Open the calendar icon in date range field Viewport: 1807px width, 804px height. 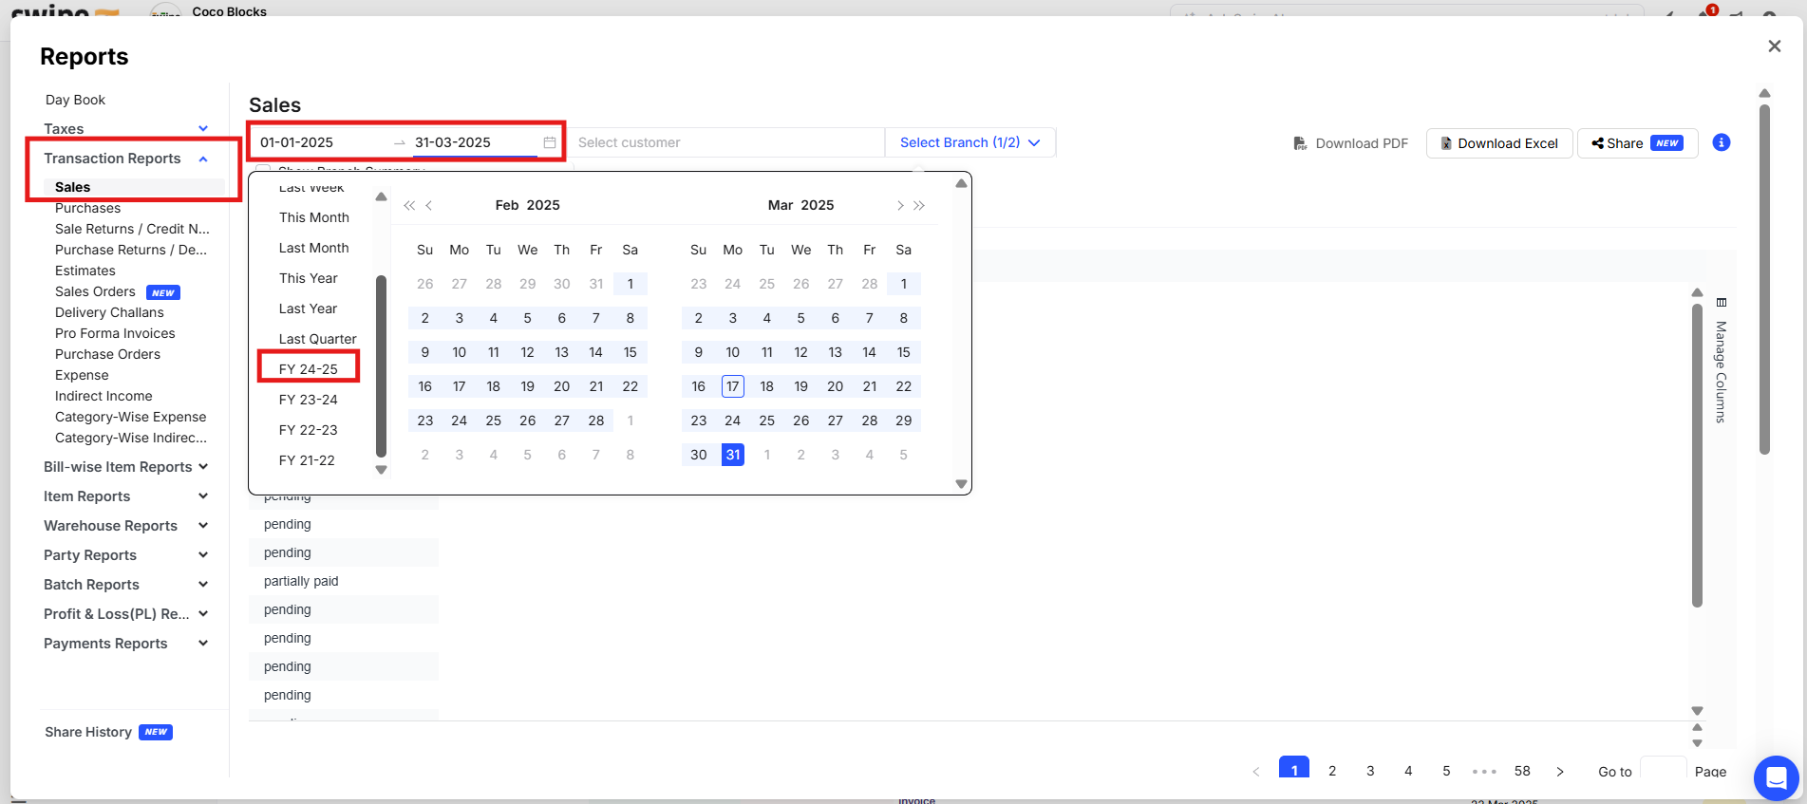(550, 142)
